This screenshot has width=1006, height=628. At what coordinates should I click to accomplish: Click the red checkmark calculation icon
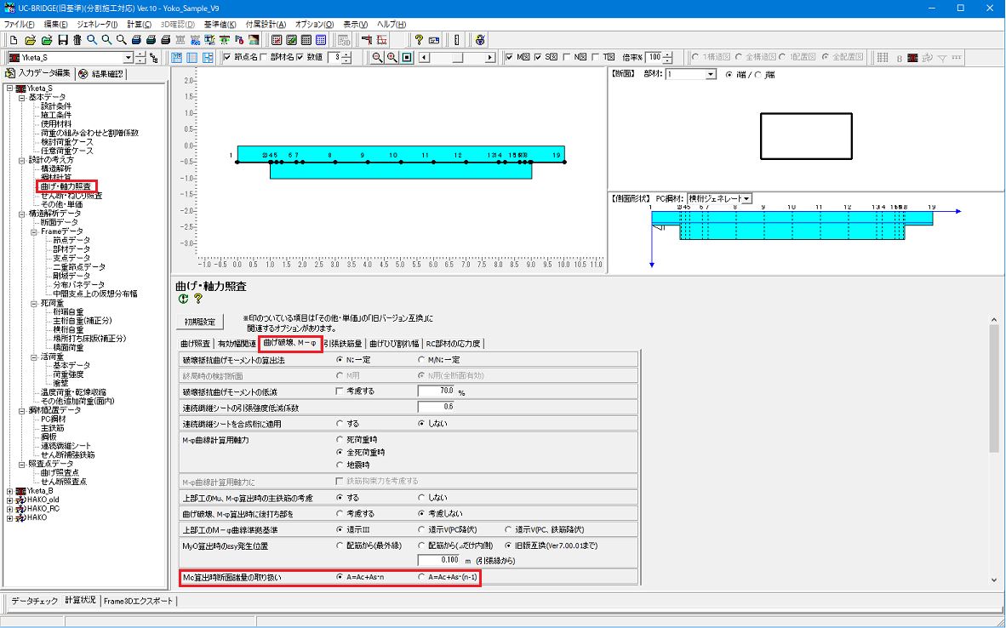277,40
